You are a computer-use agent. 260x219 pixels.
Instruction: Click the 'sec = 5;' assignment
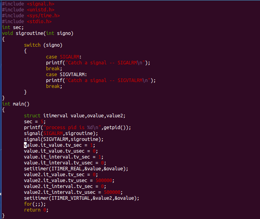tap(35, 122)
